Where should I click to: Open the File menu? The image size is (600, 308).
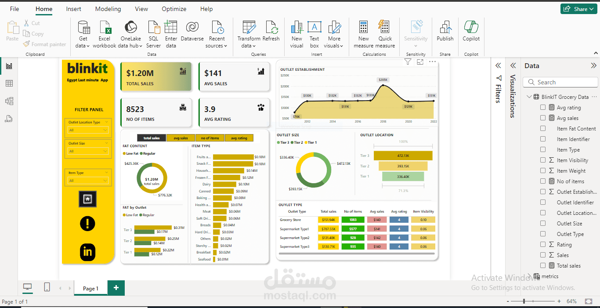[x=14, y=9]
